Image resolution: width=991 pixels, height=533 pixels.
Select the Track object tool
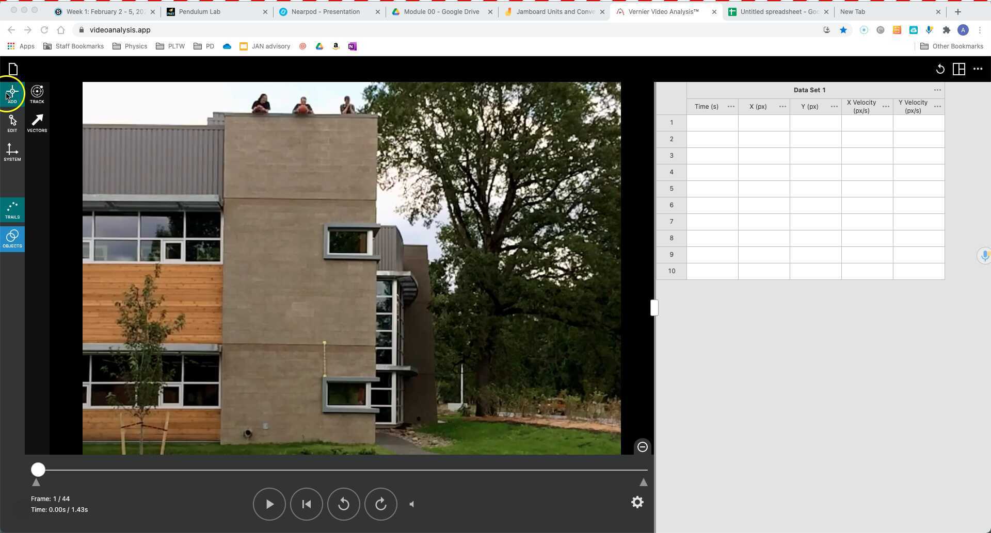click(37, 94)
